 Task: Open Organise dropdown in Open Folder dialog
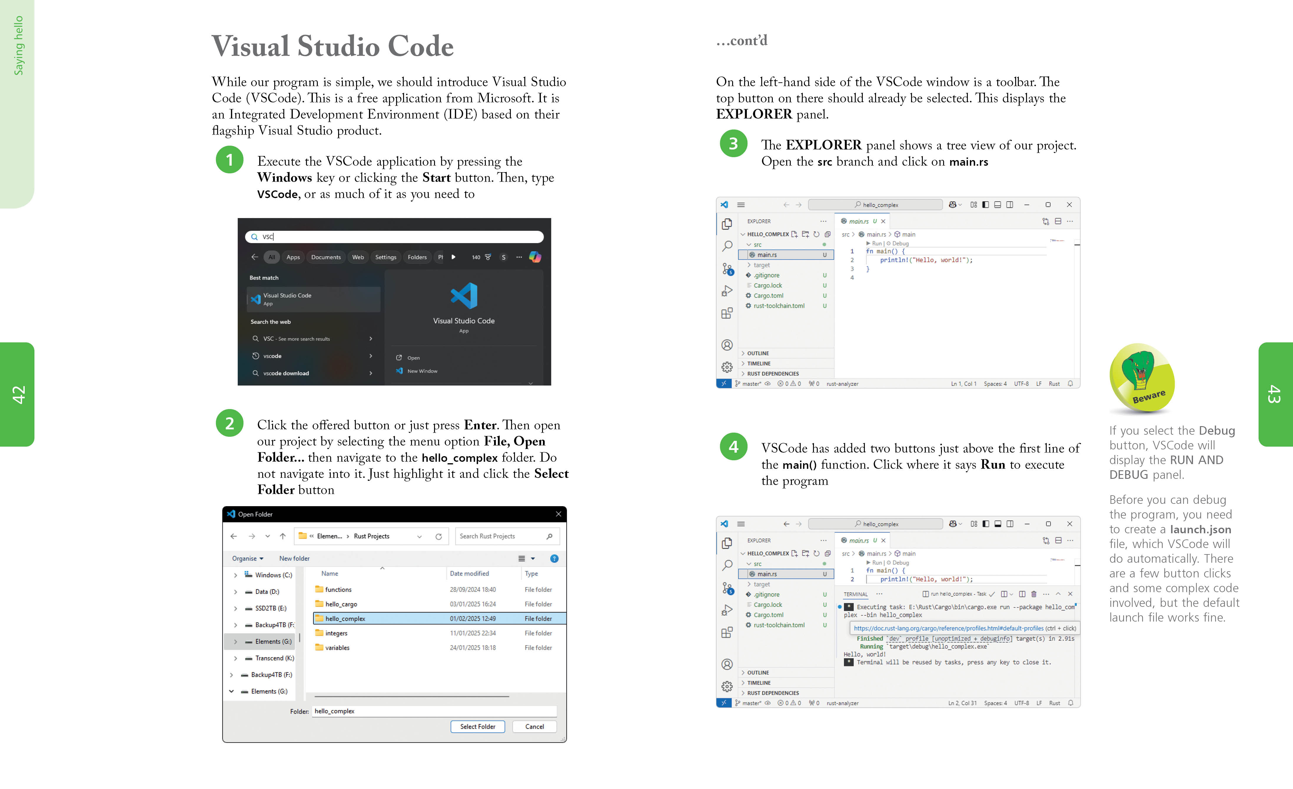point(248,559)
